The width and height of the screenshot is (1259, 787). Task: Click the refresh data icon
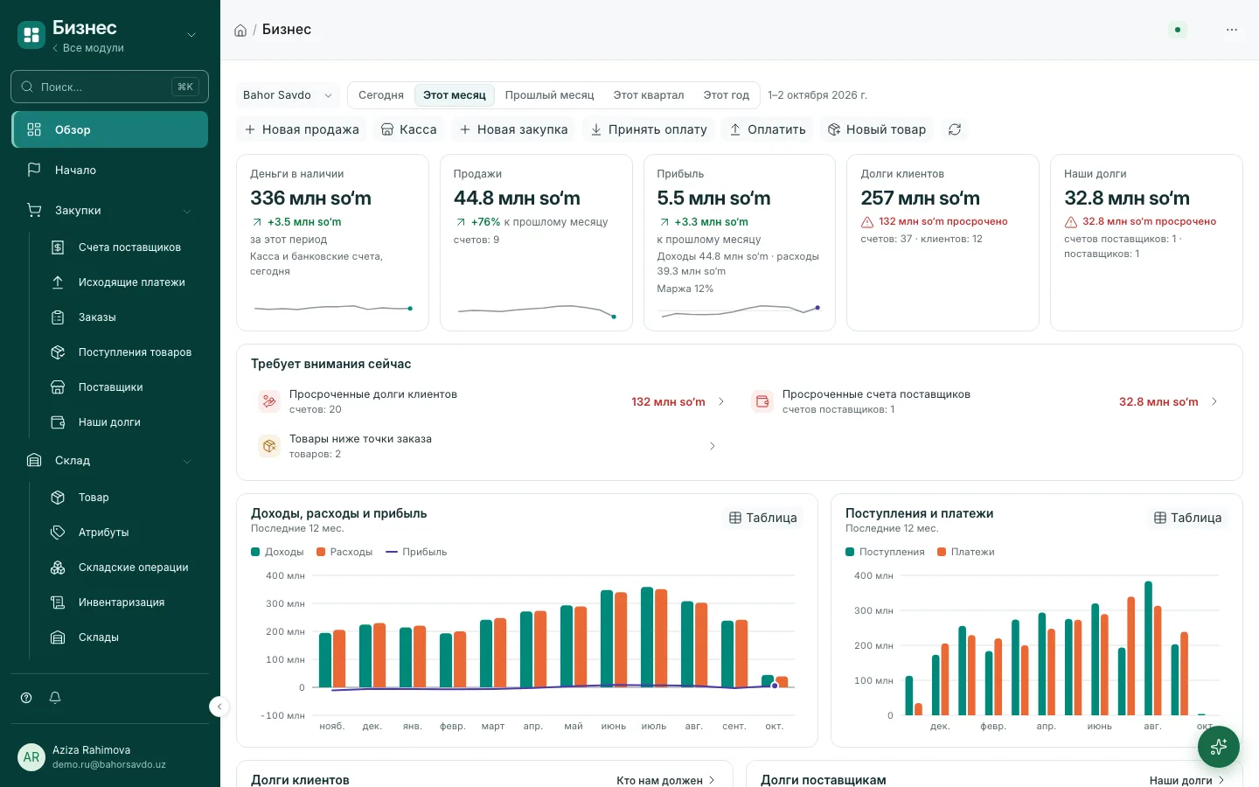point(955,129)
